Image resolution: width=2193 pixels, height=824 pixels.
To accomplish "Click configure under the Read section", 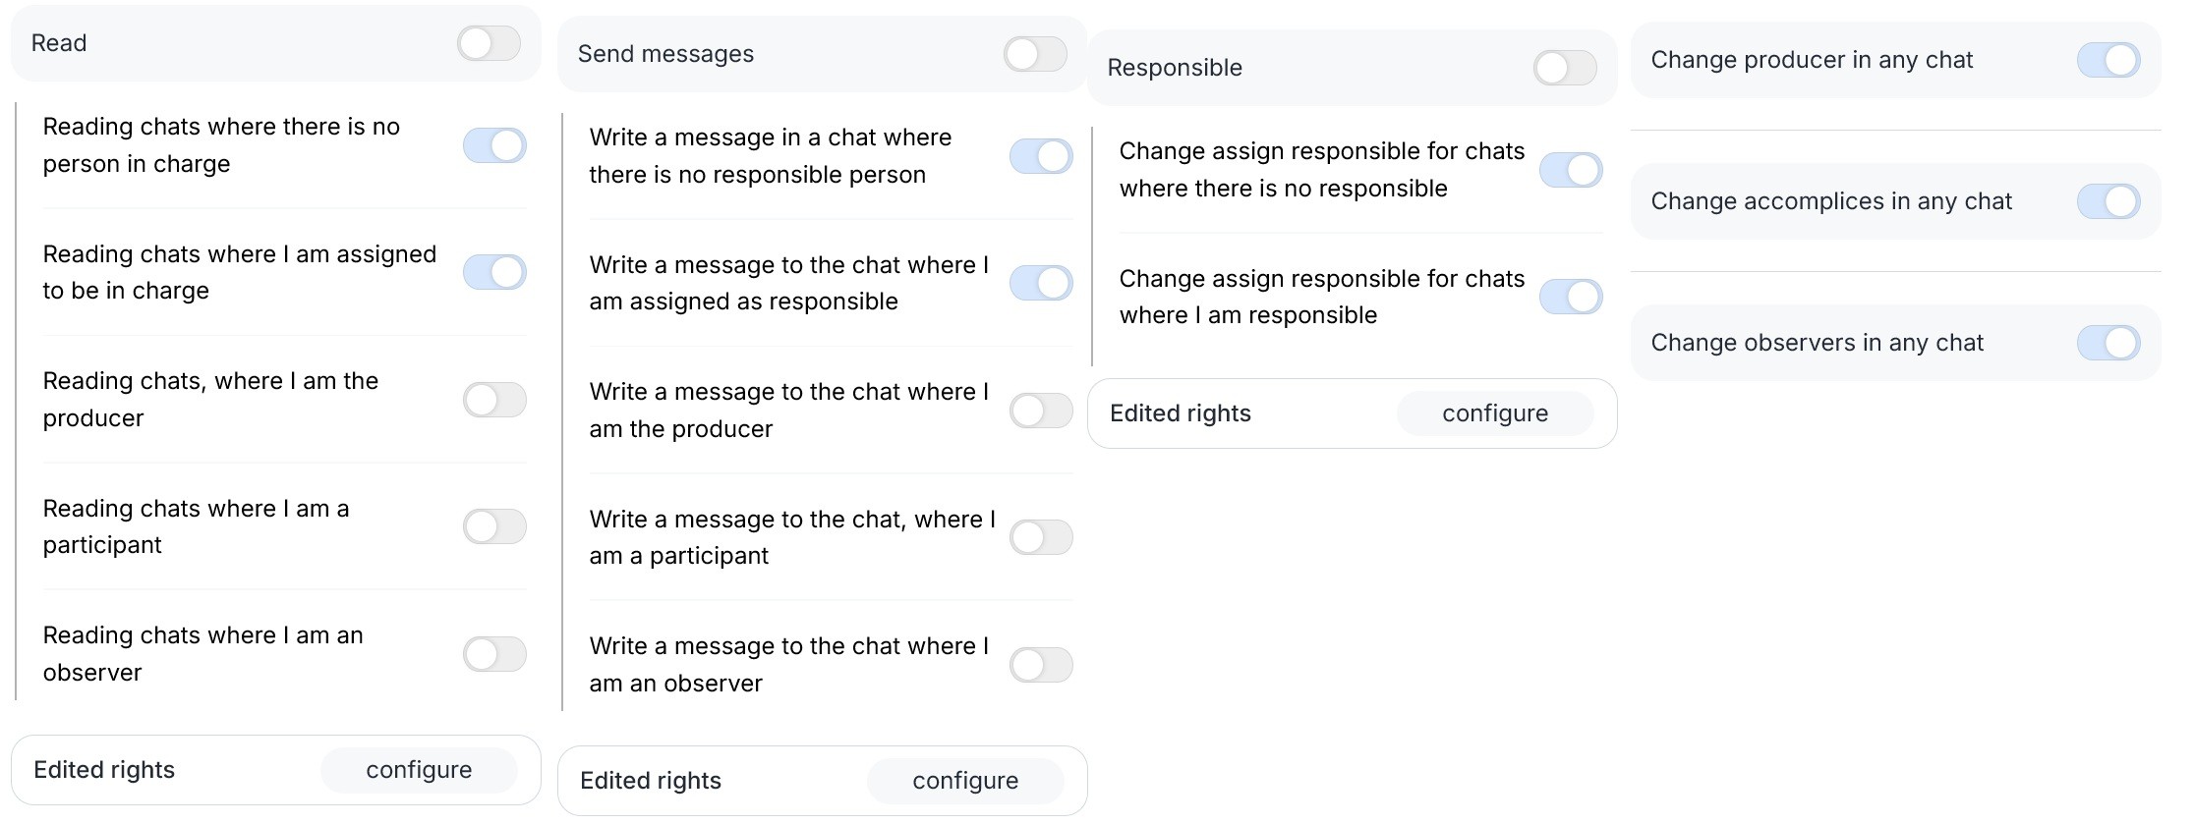I will tap(419, 770).
